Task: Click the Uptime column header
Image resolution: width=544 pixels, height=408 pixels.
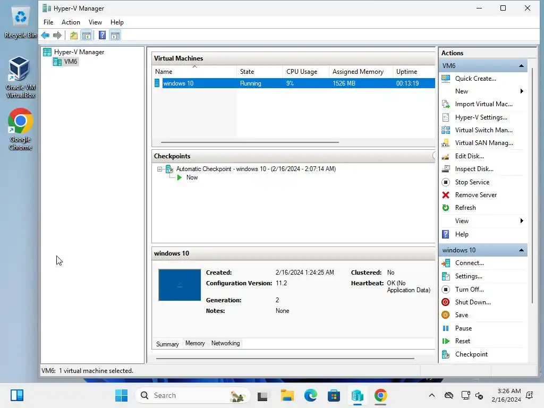Action: [x=414, y=72]
